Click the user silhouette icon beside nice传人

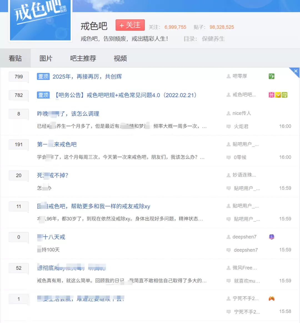[228, 113]
